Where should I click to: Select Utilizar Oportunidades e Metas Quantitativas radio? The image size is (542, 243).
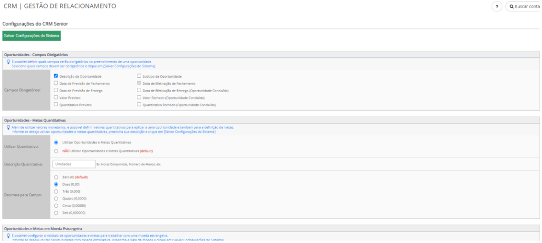[56, 142]
